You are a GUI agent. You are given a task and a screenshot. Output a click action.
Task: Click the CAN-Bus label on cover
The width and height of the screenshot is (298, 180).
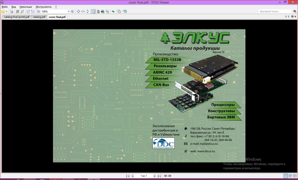[x=161, y=85]
